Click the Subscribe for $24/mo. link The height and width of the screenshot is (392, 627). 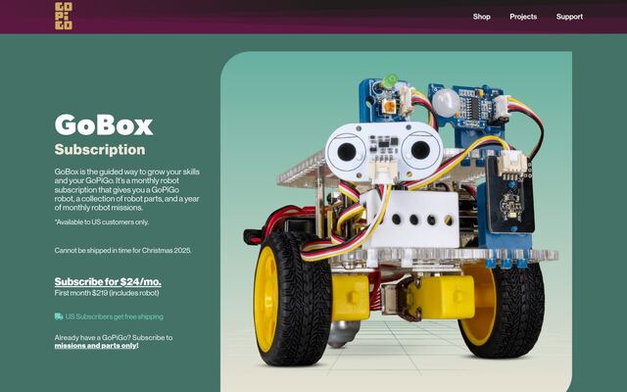click(x=108, y=281)
